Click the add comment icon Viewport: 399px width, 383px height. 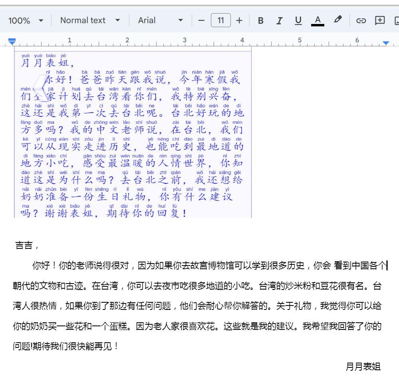pos(380,20)
